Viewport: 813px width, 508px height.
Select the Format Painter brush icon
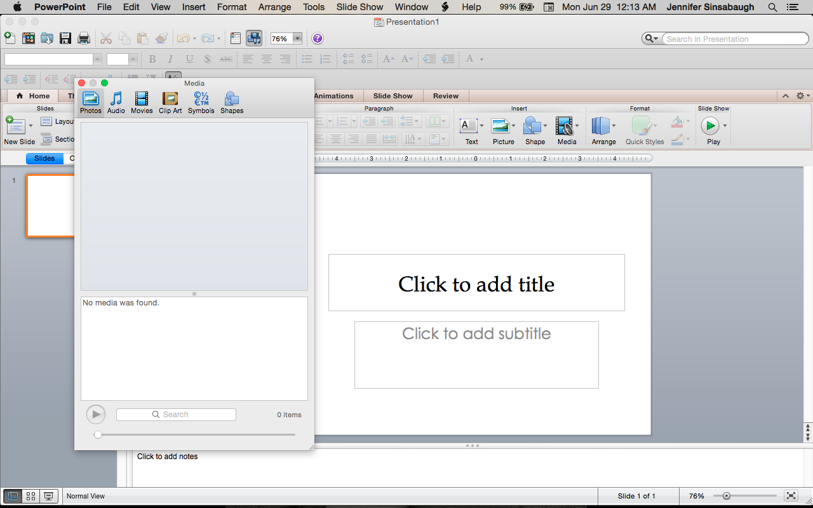click(161, 39)
